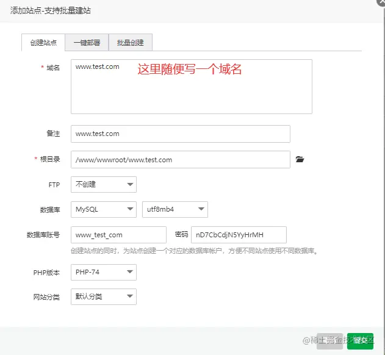The width and height of the screenshot is (385, 355).
Task: Click the green 提交 submit button
Action: (360, 341)
